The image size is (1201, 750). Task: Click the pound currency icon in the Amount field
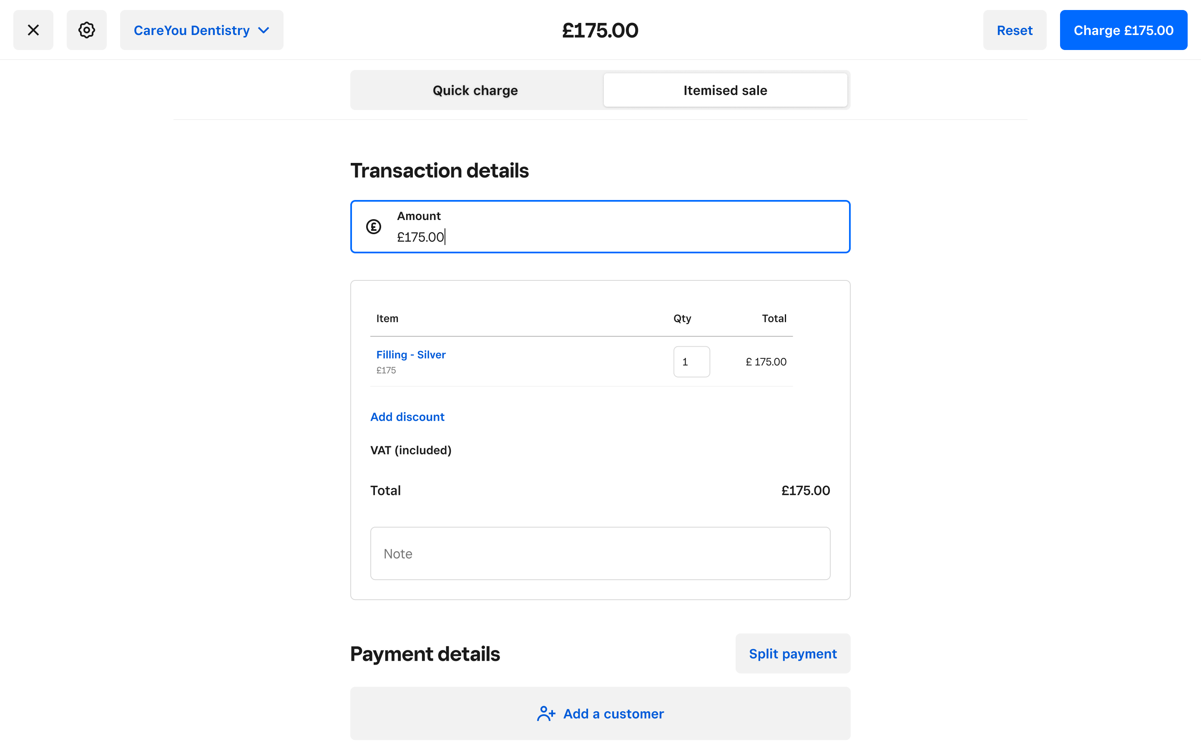(374, 226)
